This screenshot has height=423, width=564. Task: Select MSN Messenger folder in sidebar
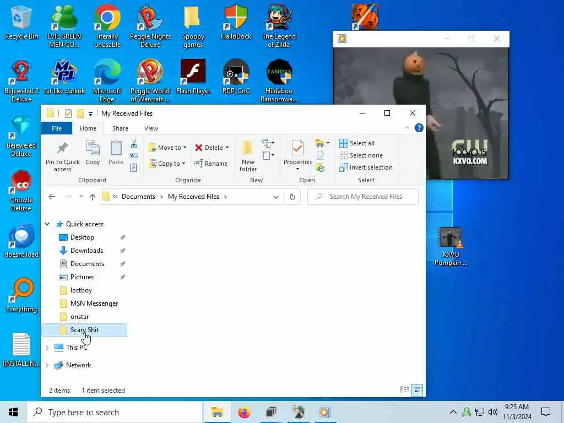coord(94,303)
